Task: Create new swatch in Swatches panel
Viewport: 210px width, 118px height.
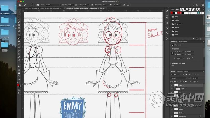Action: (x=197, y=39)
